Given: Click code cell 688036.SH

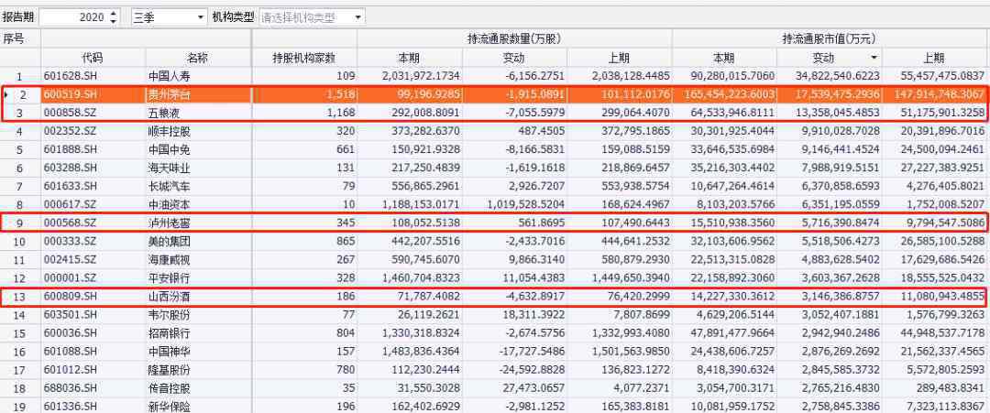Looking at the screenshot, I should point(93,388).
